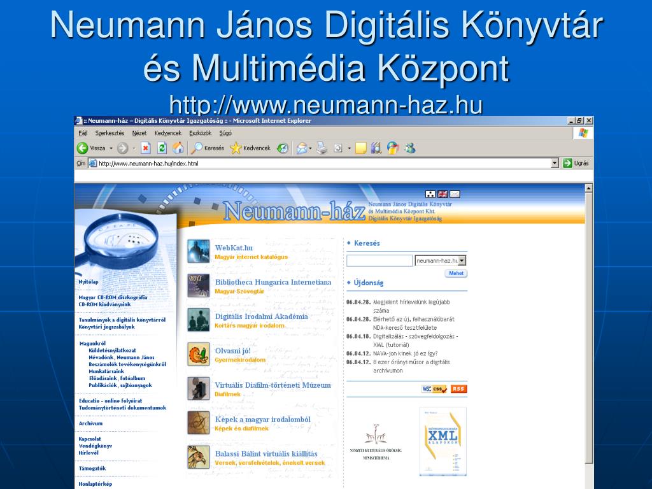Click the WebKat.hu thumbnail icon
652x489 pixels.
[x=199, y=251]
